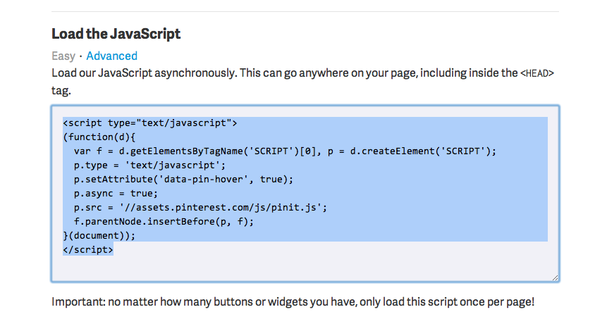
Task: Place cursor on p.async = true line
Action: pyautogui.click(x=116, y=193)
